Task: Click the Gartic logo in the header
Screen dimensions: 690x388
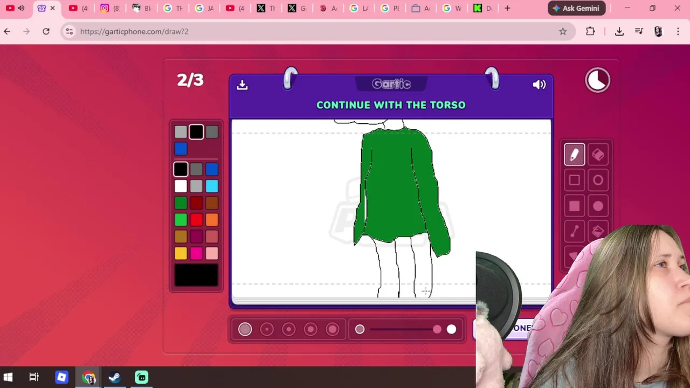Action: click(x=391, y=84)
